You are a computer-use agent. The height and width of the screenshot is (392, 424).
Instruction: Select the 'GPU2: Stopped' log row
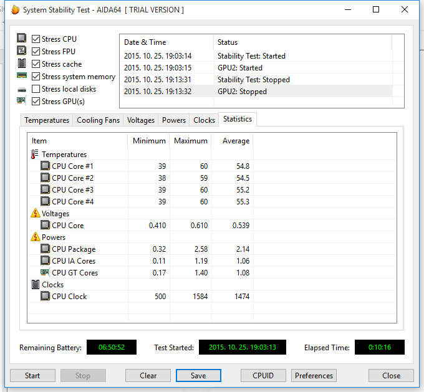256,92
